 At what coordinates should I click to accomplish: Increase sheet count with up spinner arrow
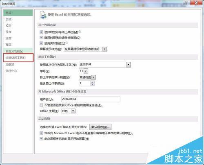(92, 82)
